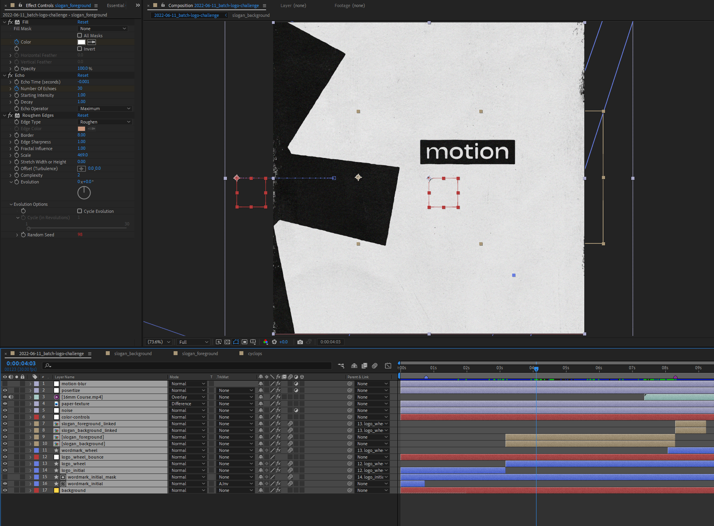Image resolution: width=714 pixels, height=526 pixels.
Task: Switch to the slogan_background timeline tab
Action: coord(132,354)
